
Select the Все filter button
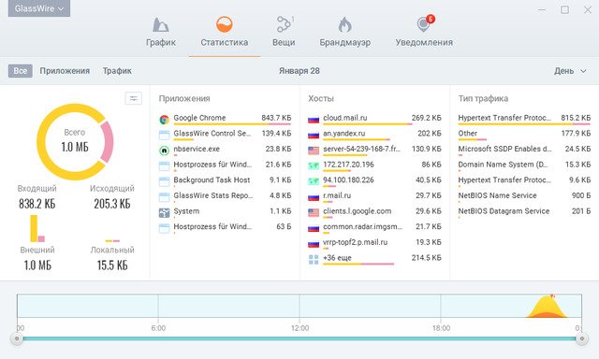[x=21, y=70]
